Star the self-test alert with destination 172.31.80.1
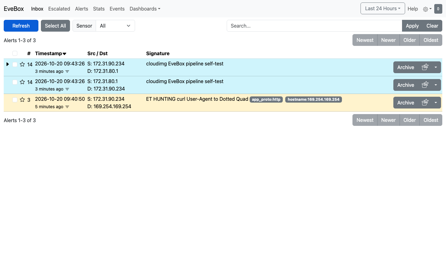This screenshot has width=446, height=279. point(22,64)
